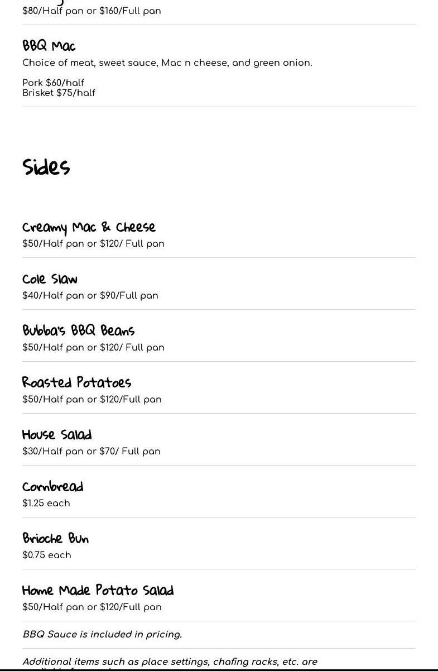
Task: Click the Roasted Potatoes pan pricing text
Action: point(92,399)
